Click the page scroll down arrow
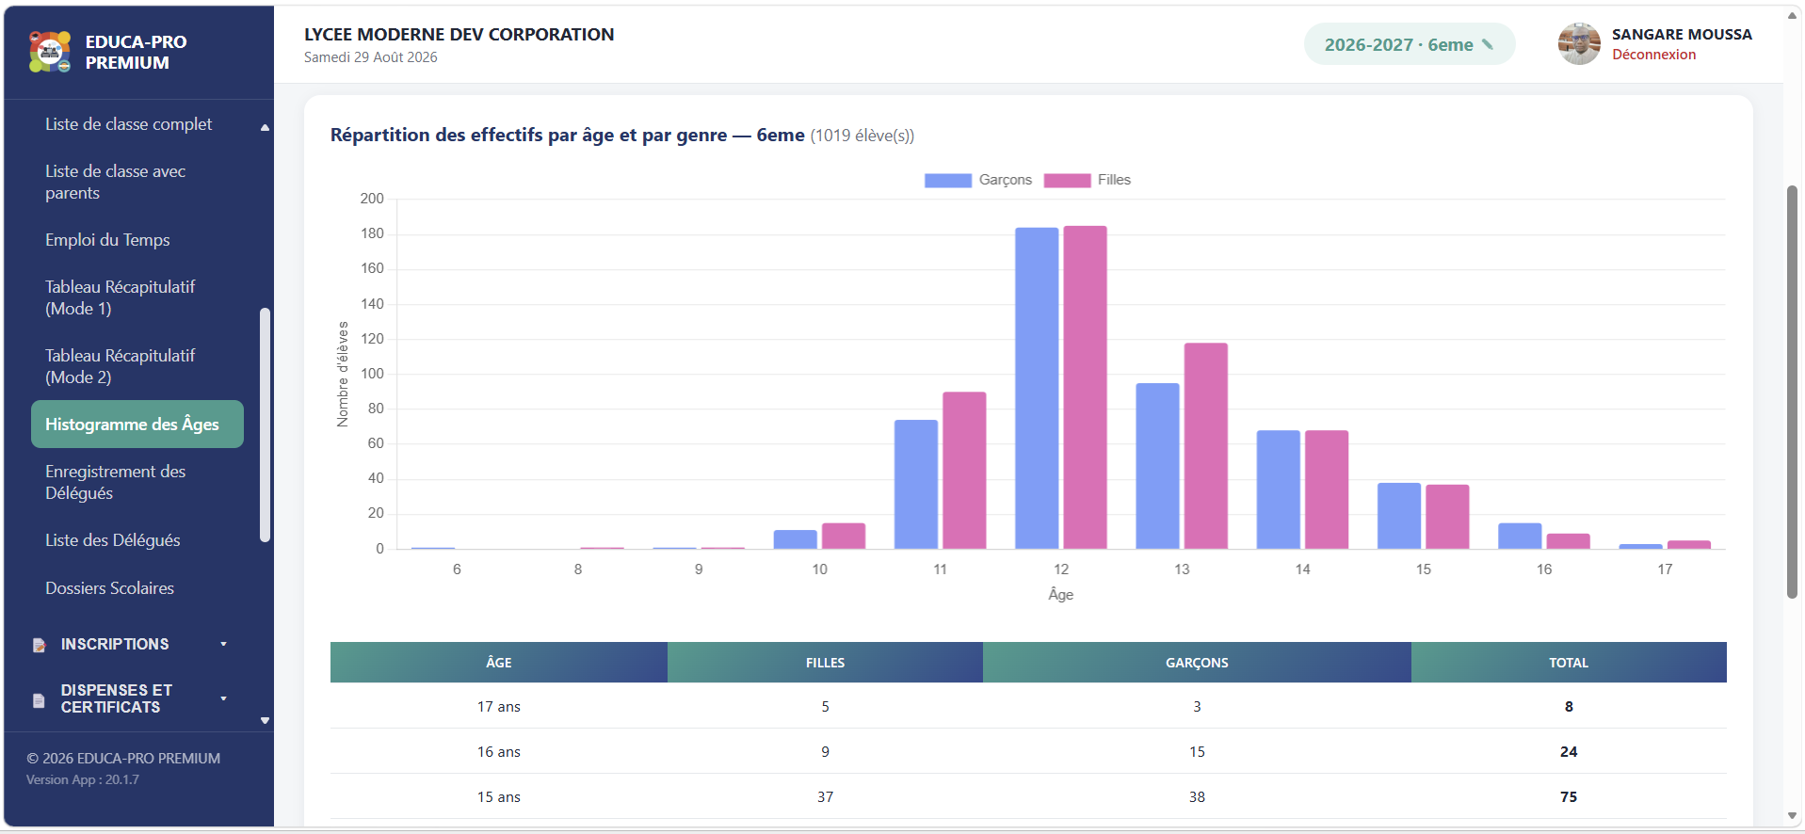 (1792, 816)
